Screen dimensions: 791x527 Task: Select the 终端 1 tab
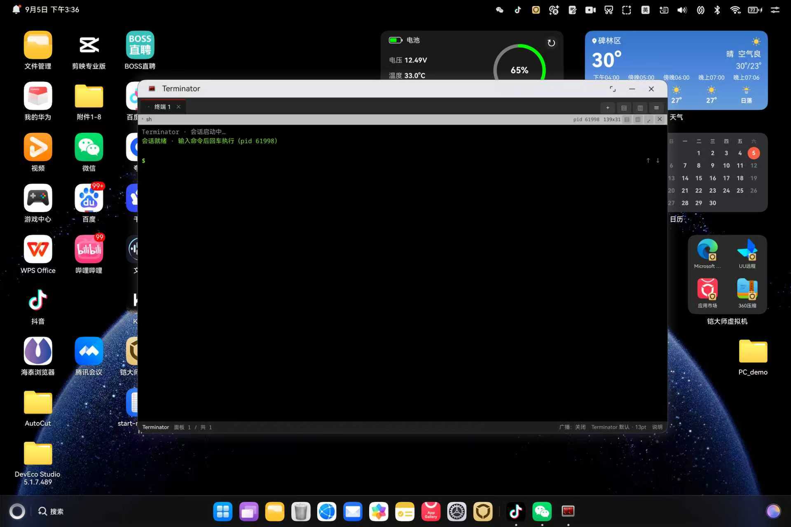(x=163, y=107)
